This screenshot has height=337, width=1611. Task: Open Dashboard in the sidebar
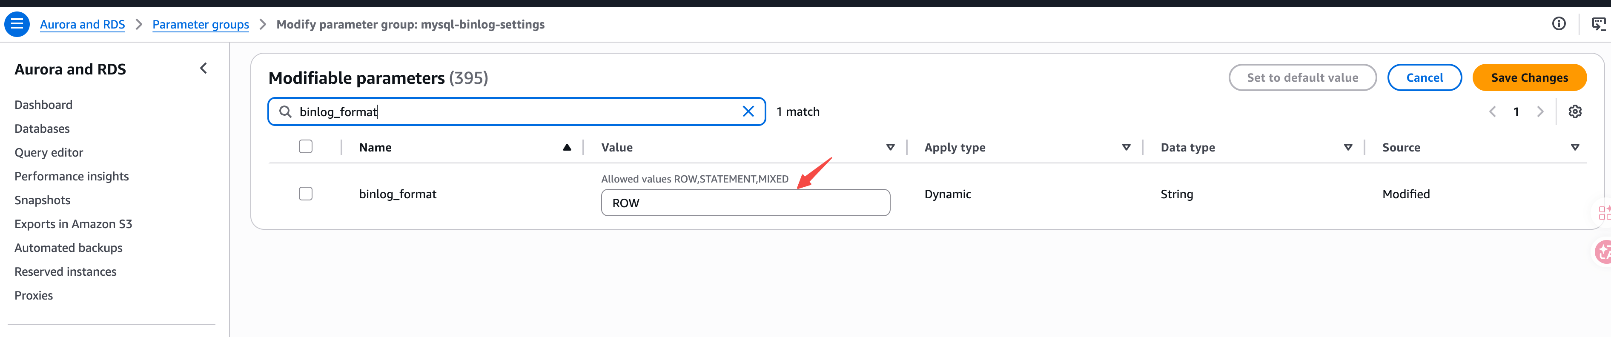(x=43, y=105)
